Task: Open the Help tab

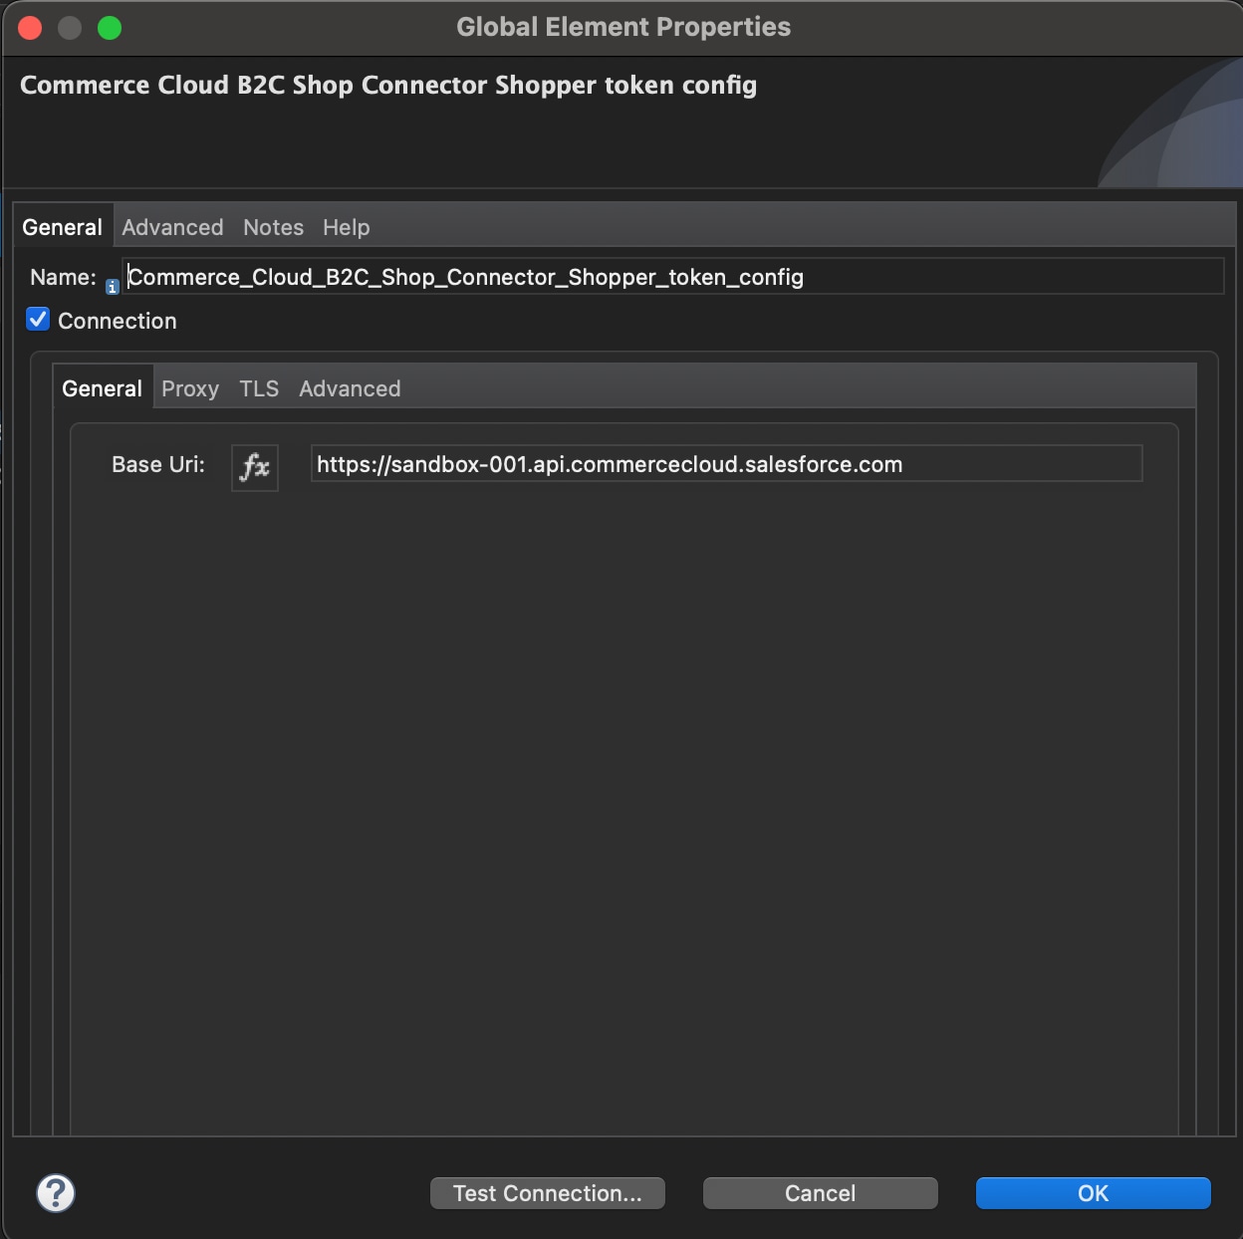Action: pos(346,227)
